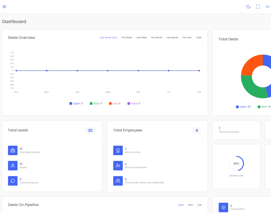Toggle dark mode moon icon
The height and width of the screenshot is (213, 271).
[248, 7]
